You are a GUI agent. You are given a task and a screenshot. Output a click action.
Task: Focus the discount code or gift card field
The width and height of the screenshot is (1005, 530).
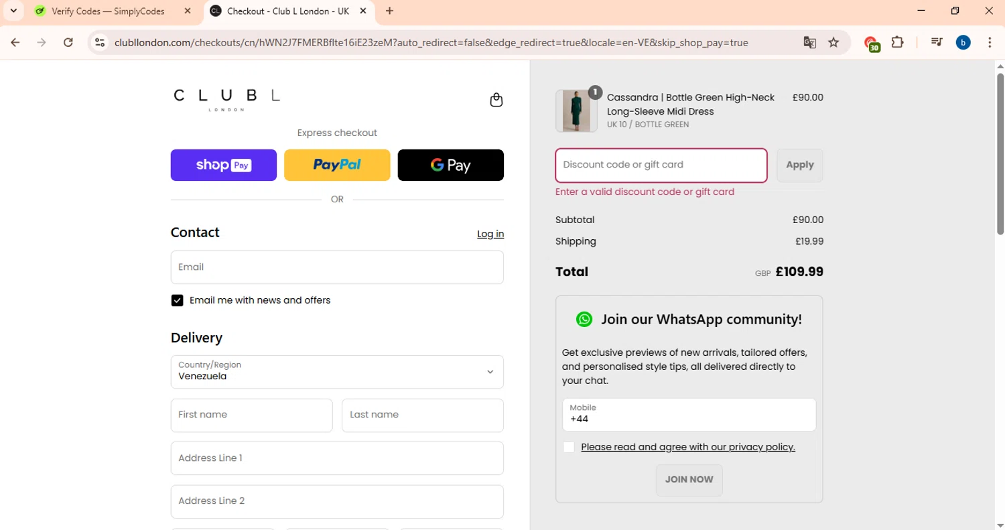(661, 165)
